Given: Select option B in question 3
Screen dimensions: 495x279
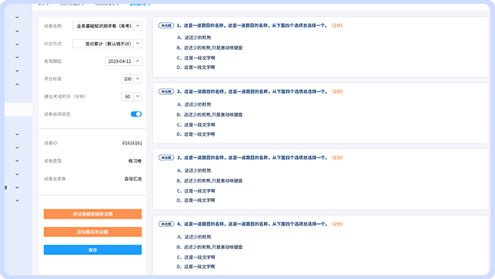Looking at the screenshot, I should coord(210,181).
